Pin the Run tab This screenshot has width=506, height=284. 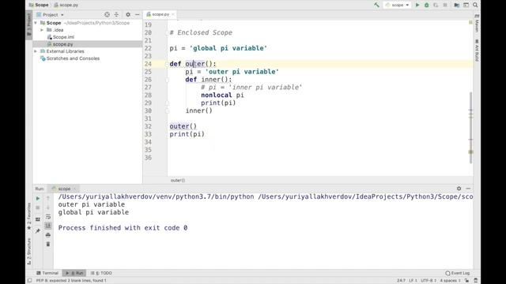click(x=38, y=230)
